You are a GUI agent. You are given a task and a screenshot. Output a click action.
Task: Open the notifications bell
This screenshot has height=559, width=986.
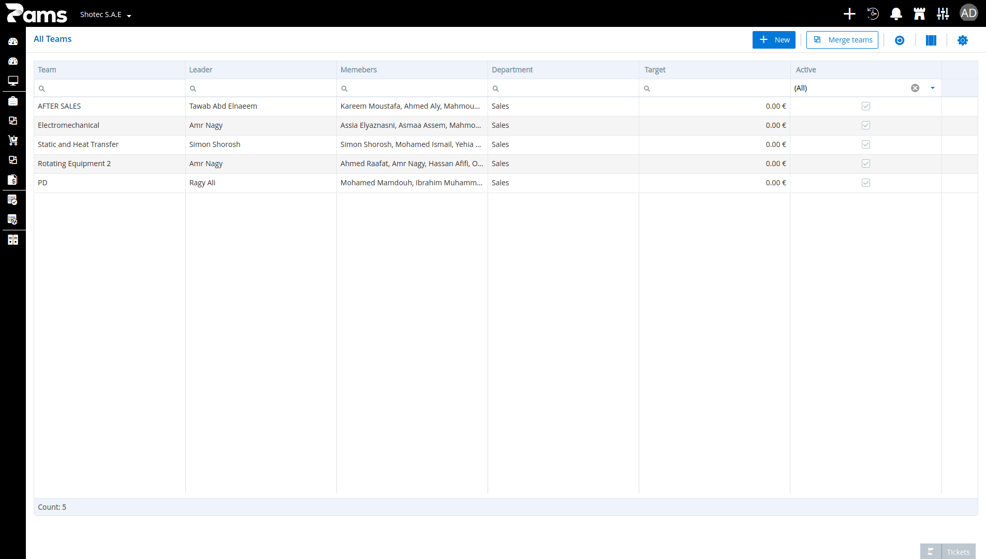[896, 13]
